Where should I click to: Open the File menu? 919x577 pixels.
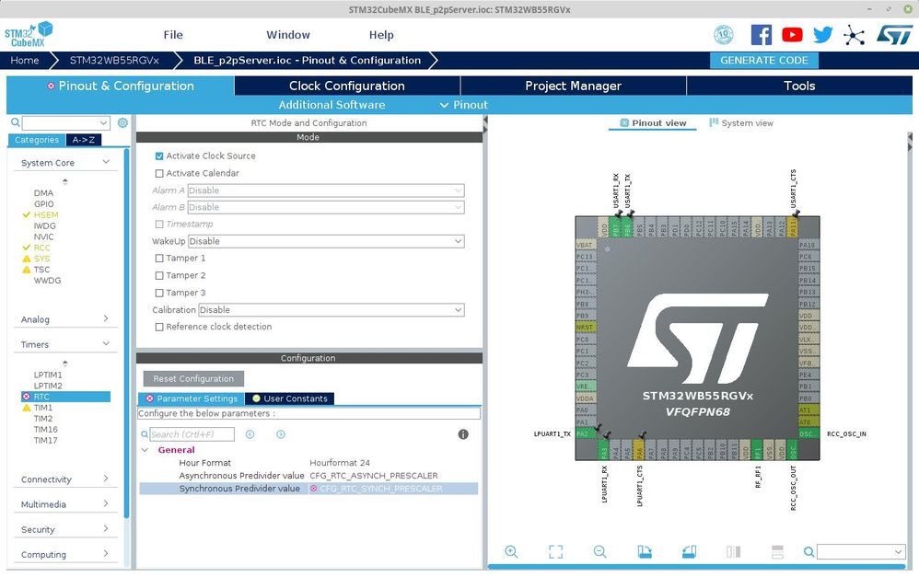(173, 35)
